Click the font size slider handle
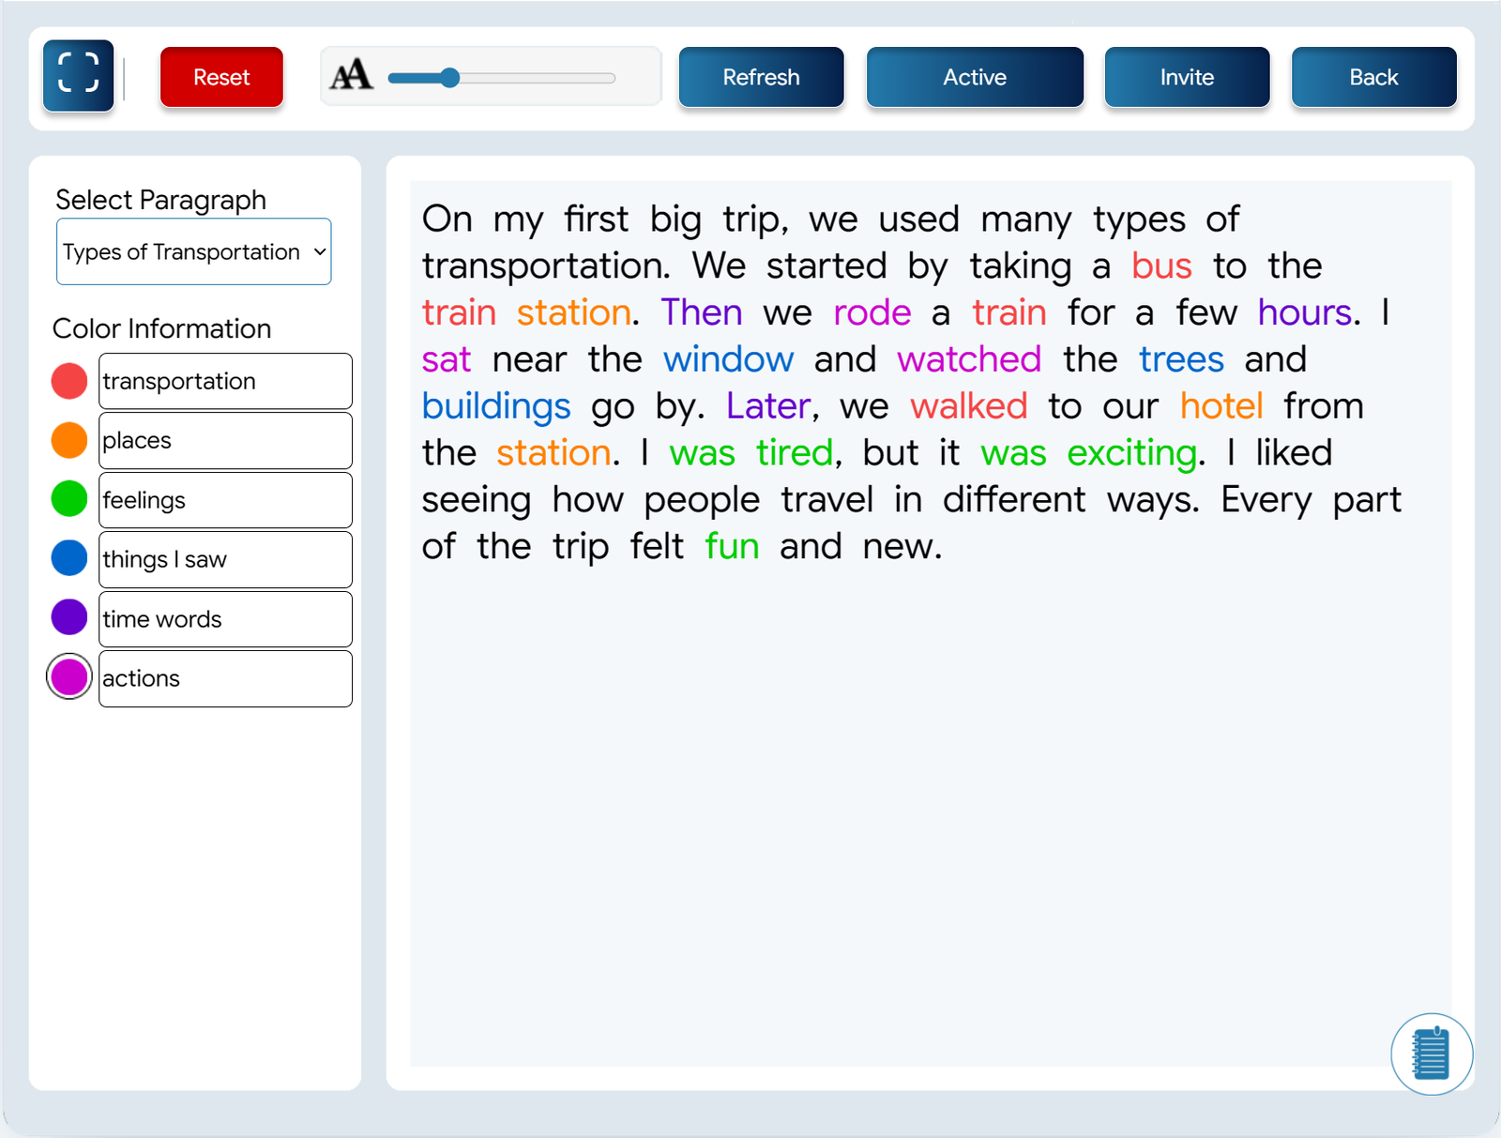1501x1138 pixels. click(x=450, y=78)
